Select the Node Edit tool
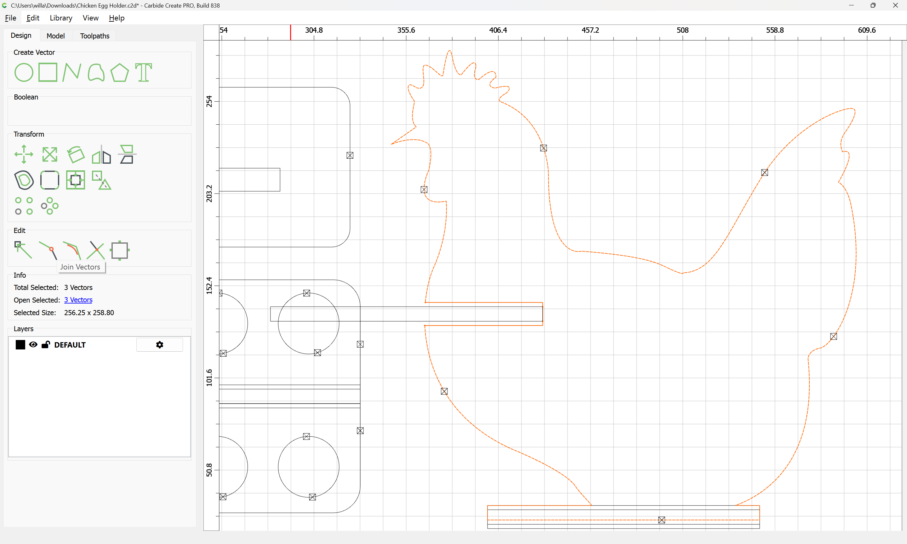The height and width of the screenshot is (544, 907). coord(23,250)
